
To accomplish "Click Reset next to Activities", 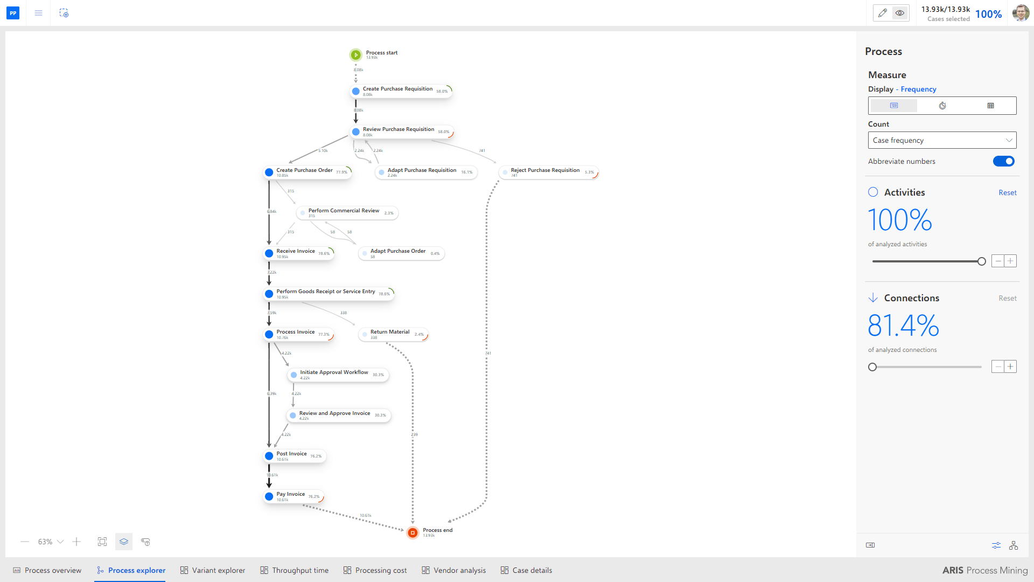I will (1007, 192).
